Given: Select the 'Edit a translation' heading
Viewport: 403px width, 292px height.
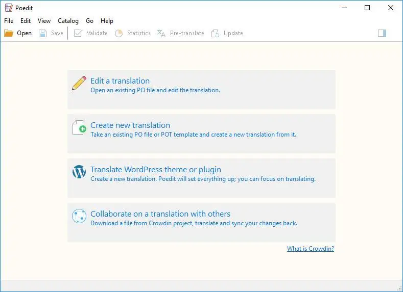Looking at the screenshot, I should click(x=120, y=81).
